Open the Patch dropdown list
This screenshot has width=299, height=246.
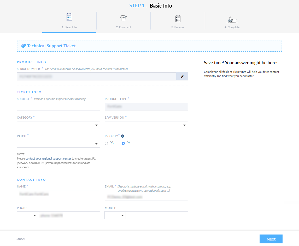pyautogui.click(x=58, y=144)
